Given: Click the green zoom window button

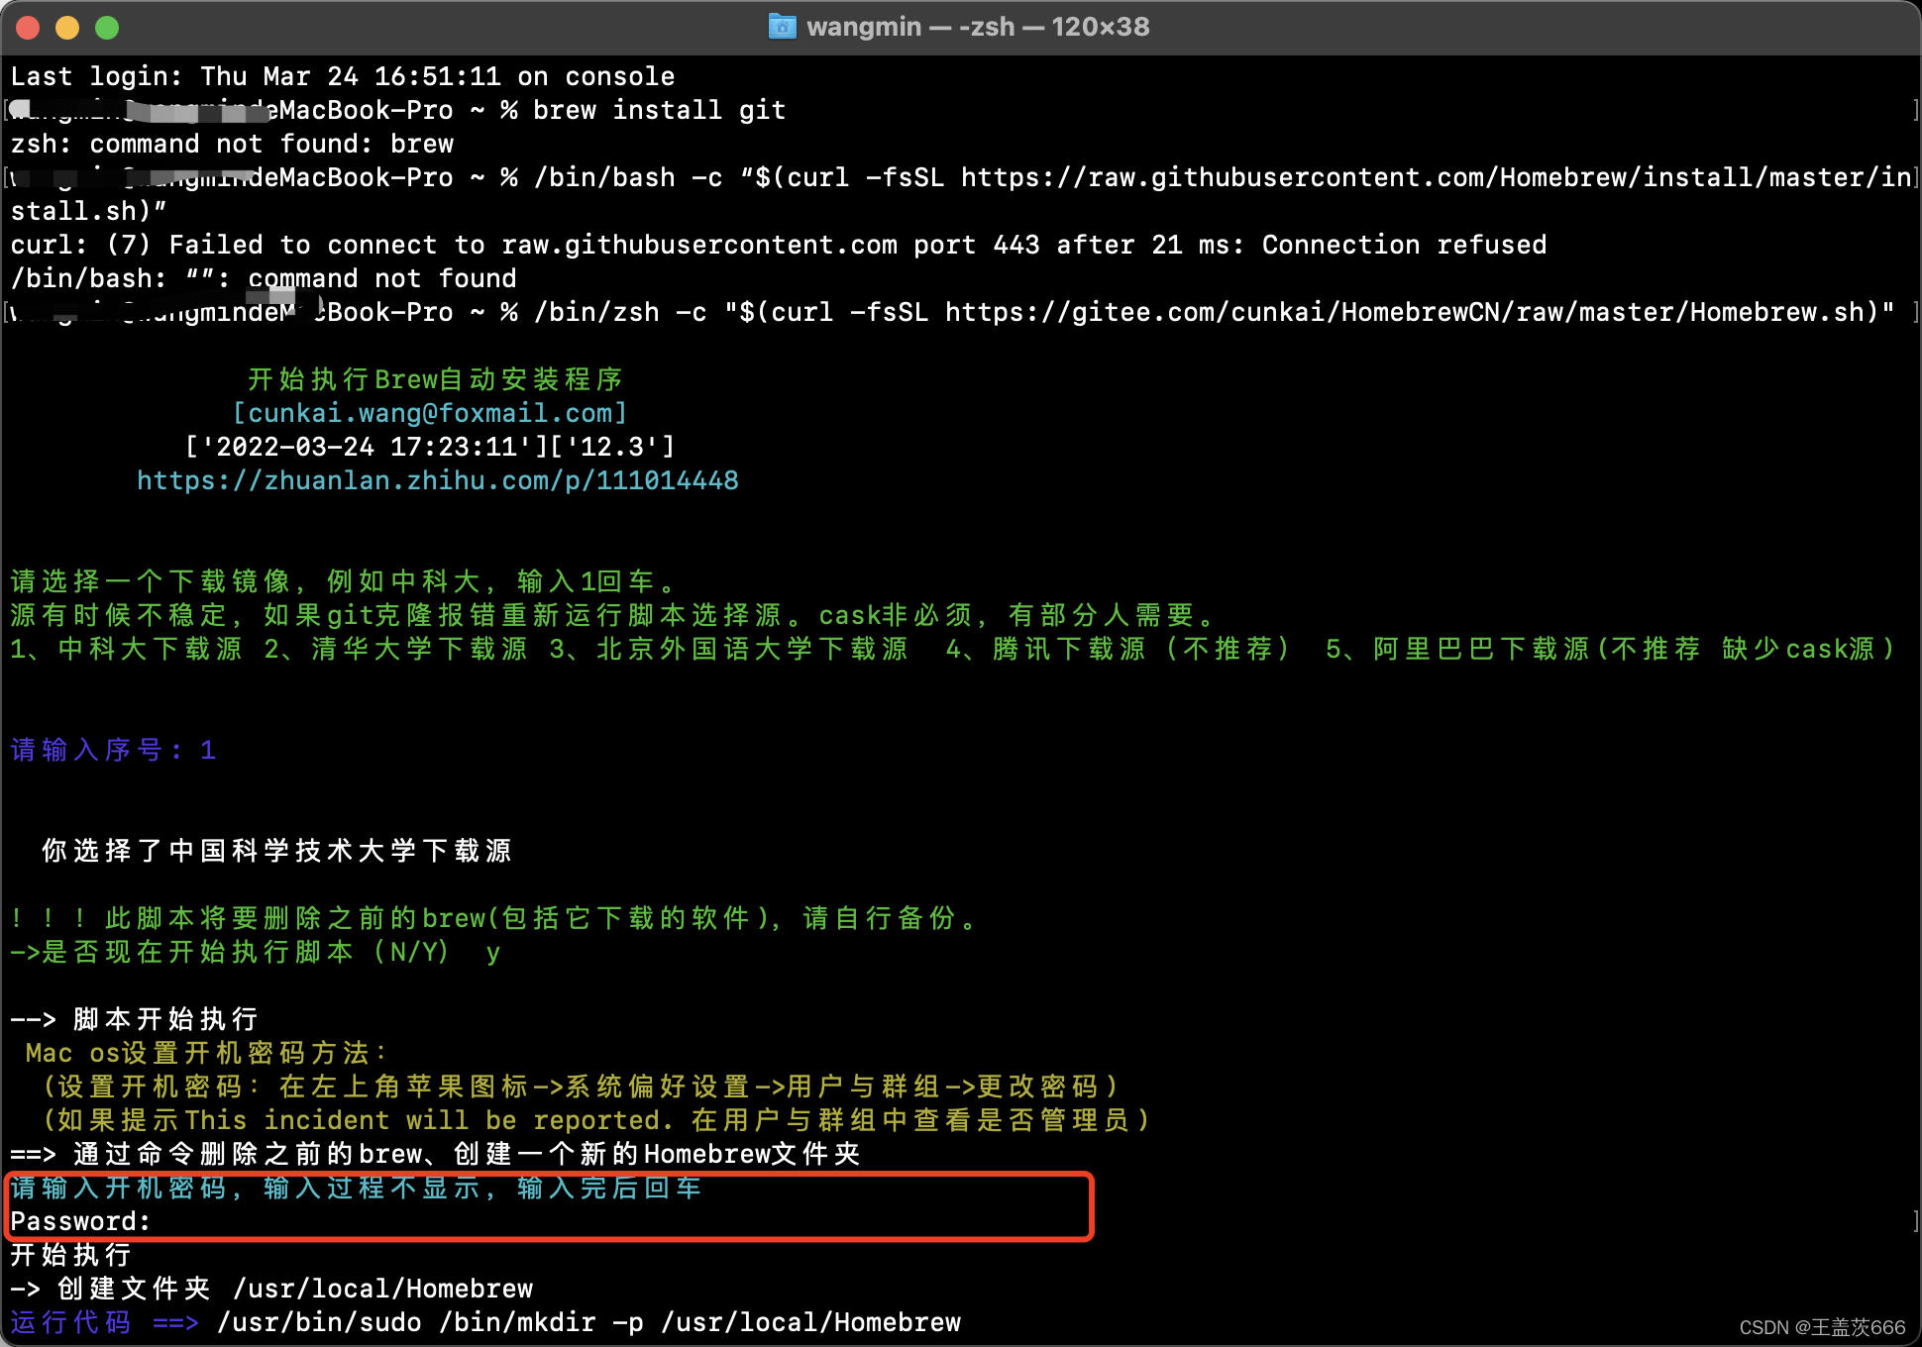Looking at the screenshot, I should (x=107, y=28).
